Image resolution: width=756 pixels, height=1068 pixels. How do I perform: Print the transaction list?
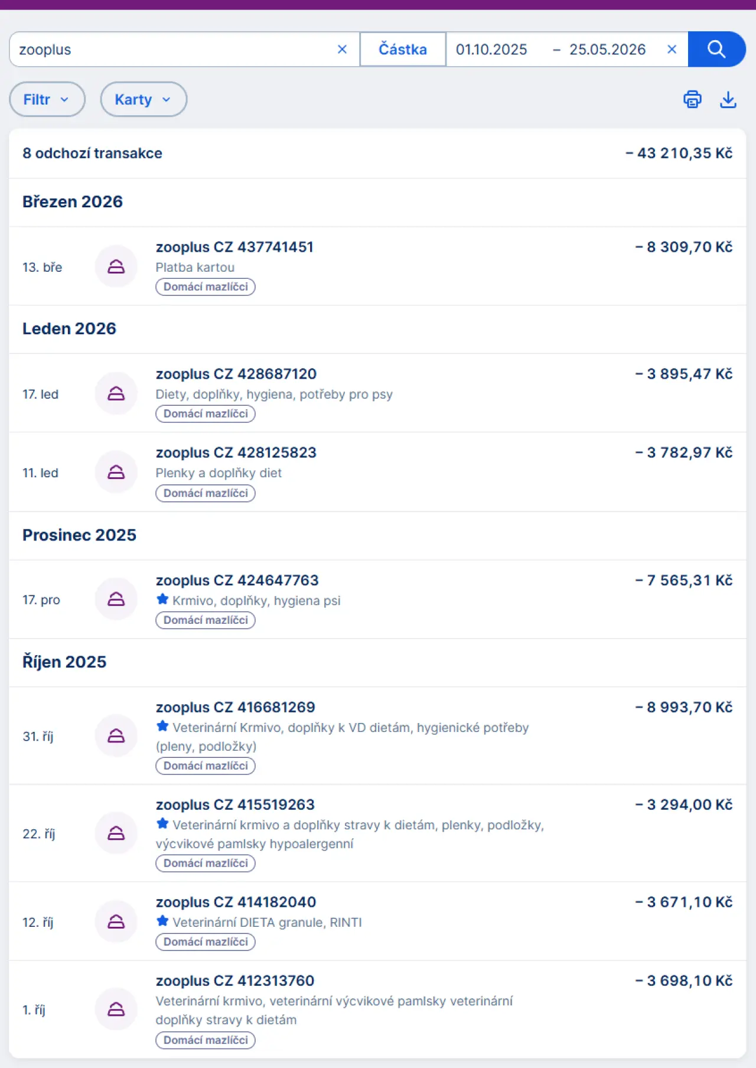(692, 99)
